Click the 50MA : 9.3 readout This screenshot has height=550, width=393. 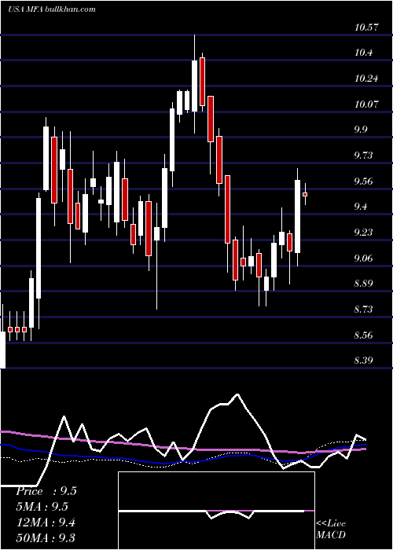point(46,538)
